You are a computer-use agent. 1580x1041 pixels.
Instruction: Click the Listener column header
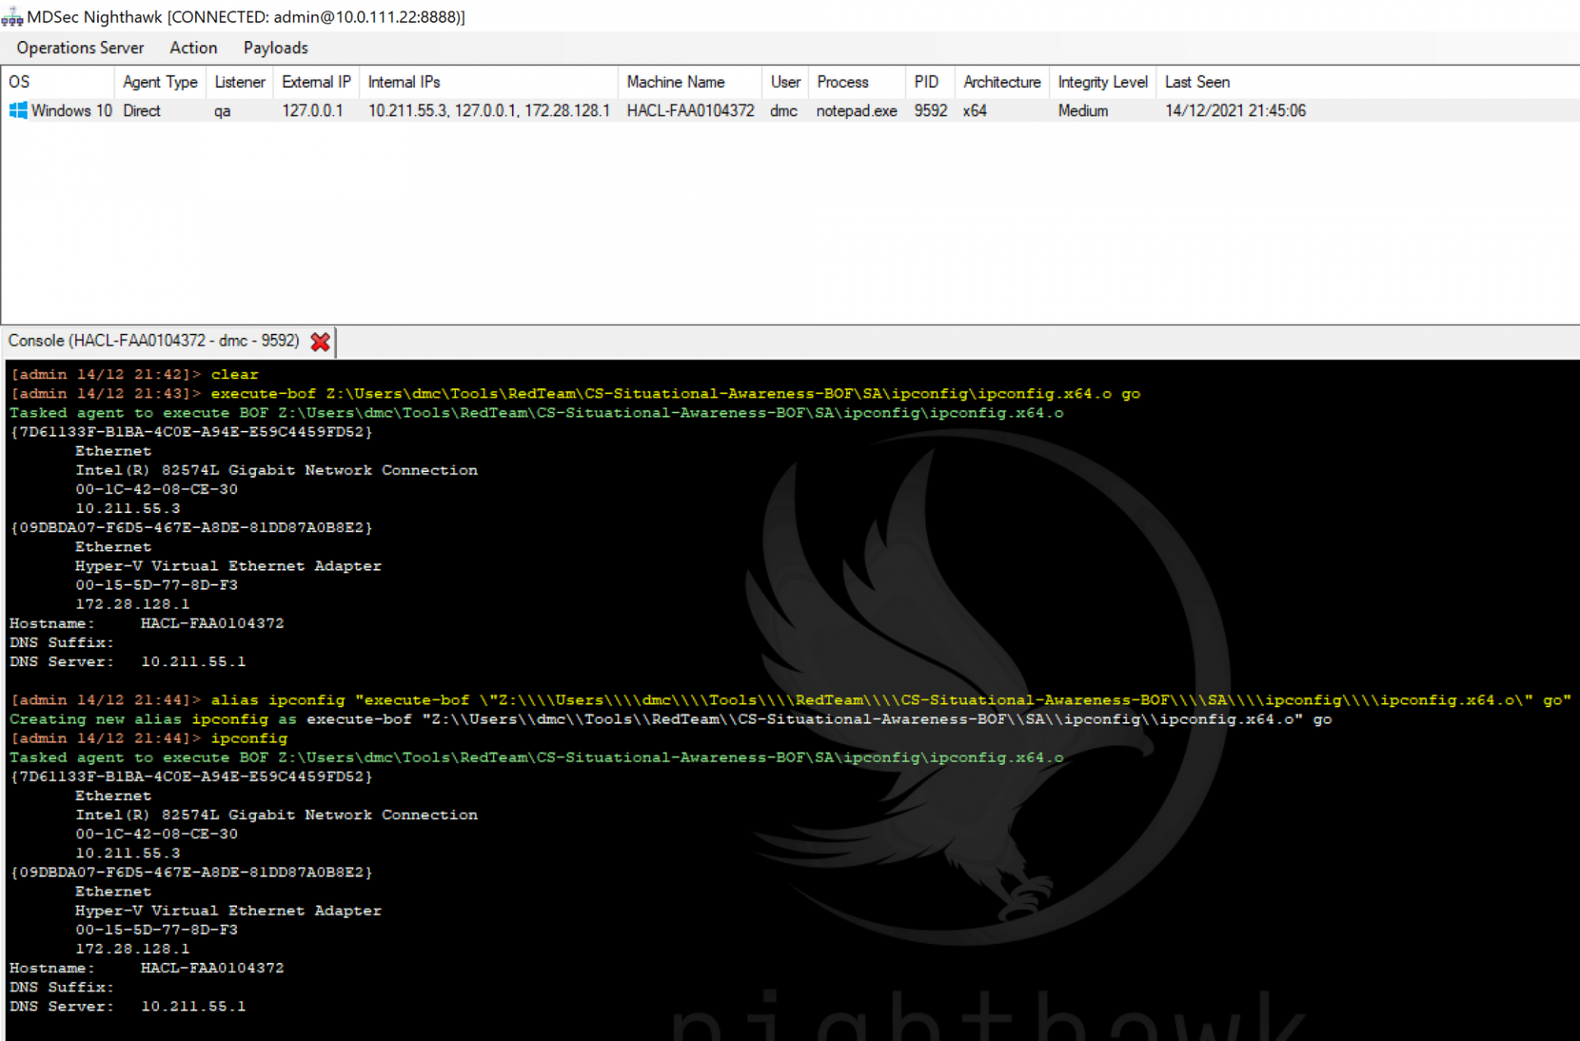(x=239, y=81)
